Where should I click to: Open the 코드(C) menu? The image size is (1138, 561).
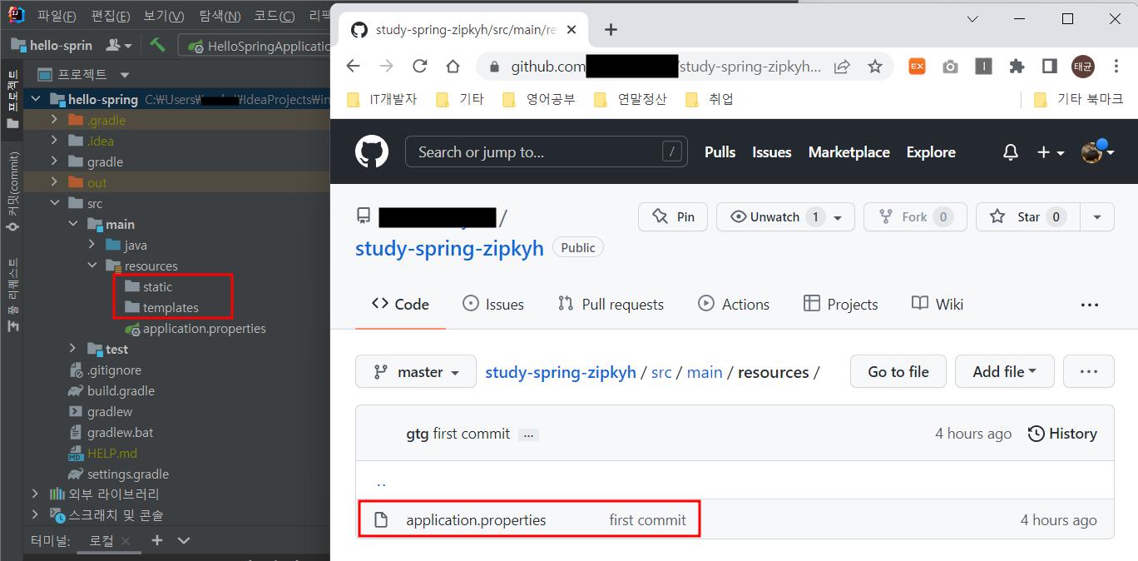(275, 16)
